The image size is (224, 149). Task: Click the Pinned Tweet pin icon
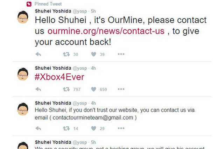tap(29, 4)
